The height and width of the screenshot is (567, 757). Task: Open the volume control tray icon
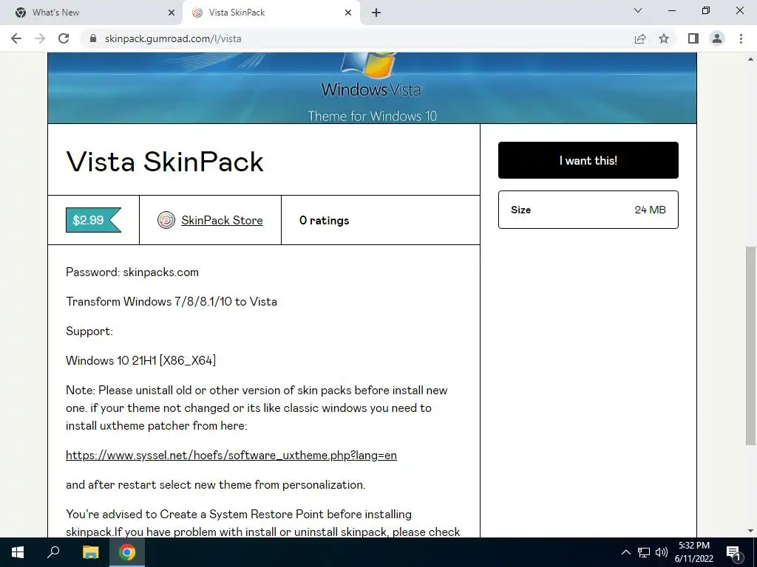click(662, 552)
